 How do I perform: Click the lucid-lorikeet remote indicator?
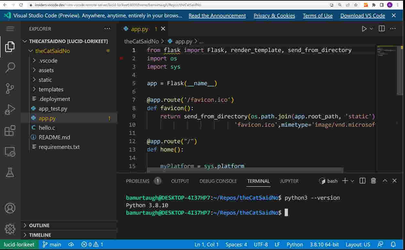[x=19, y=245]
